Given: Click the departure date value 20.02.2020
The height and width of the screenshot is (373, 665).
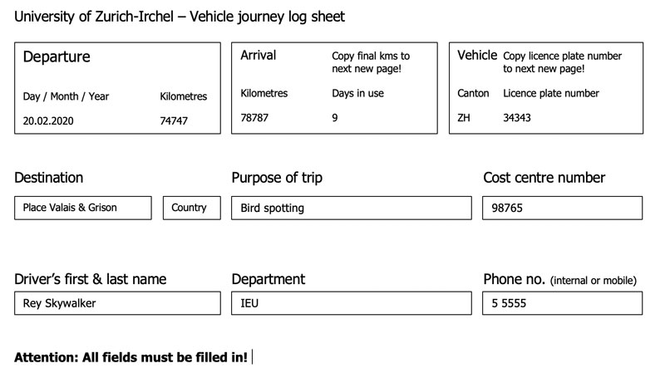Looking at the screenshot, I should (x=48, y=121).
